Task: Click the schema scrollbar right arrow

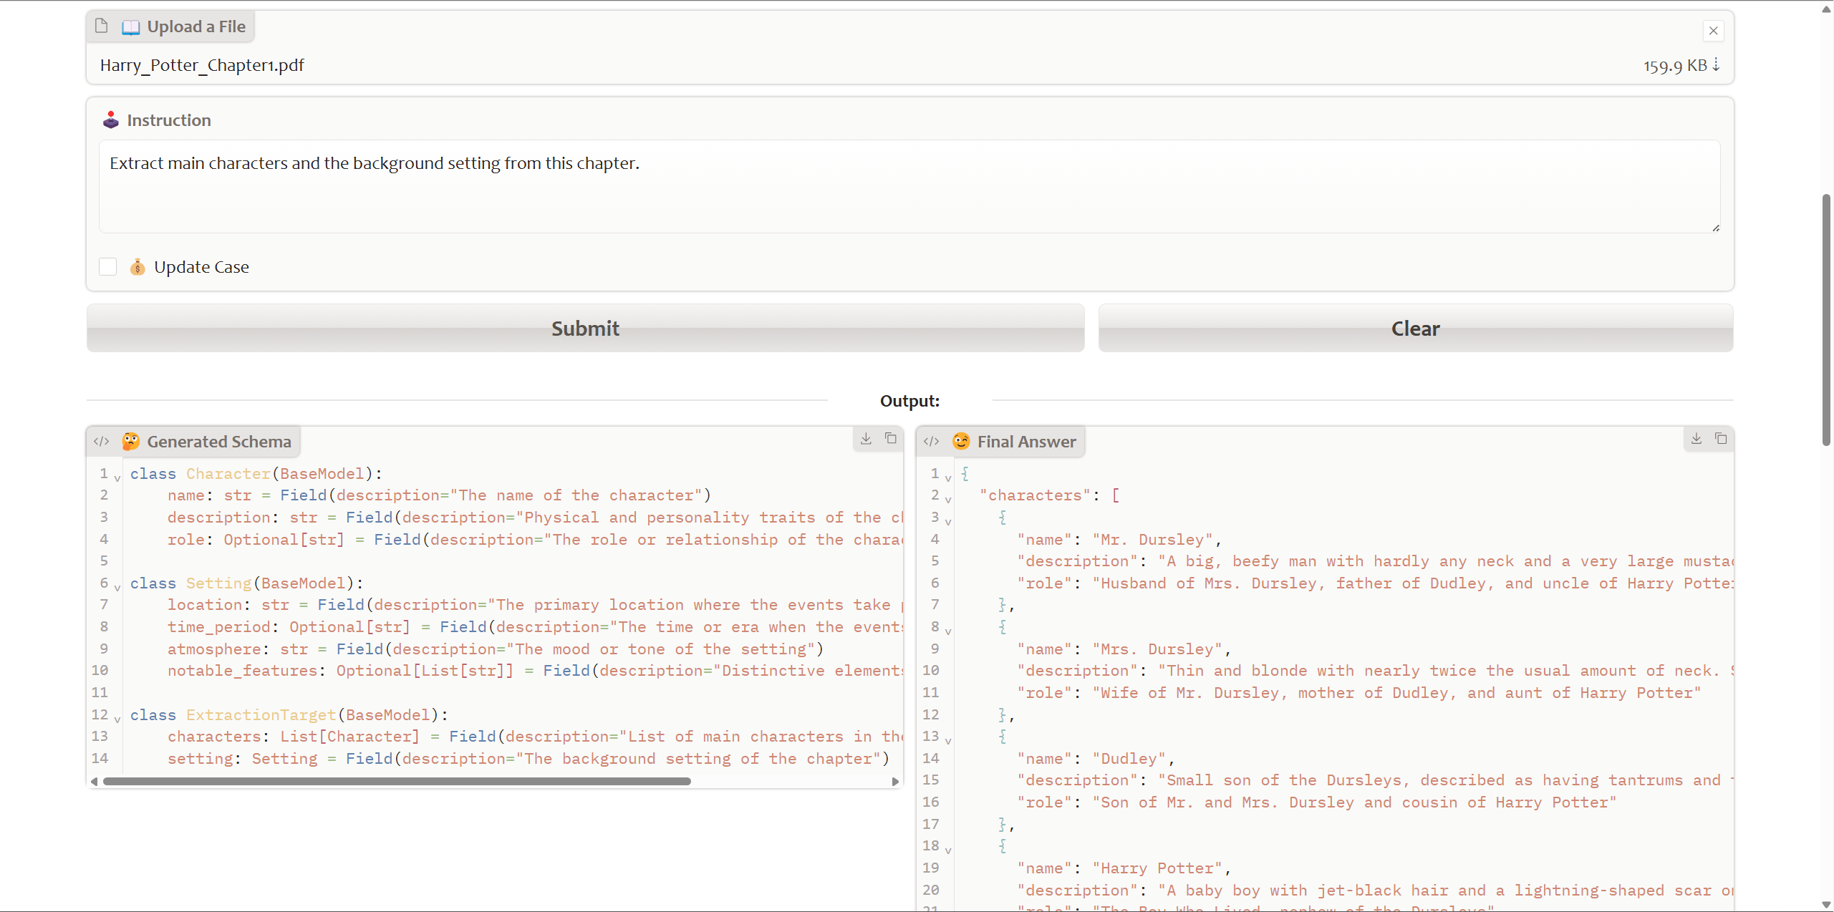Action: click(895, 781)
